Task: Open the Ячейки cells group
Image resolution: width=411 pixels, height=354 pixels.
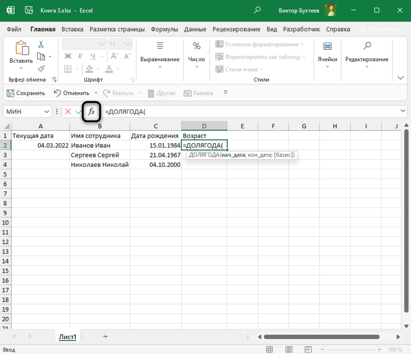Action: [328, 55]
